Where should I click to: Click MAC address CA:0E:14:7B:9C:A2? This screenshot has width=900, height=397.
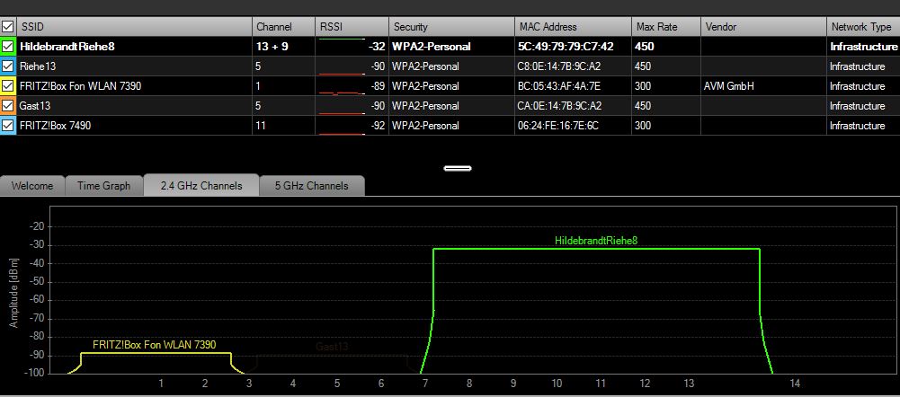tap(559, 106)
